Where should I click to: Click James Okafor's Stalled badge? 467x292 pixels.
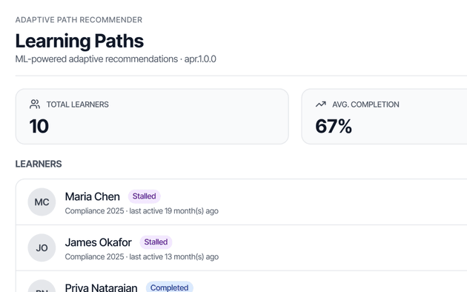point(156,242)
